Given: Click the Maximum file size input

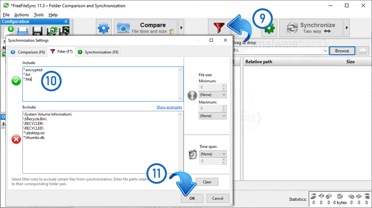Looking at the screenshot, I should click(210, 108).
